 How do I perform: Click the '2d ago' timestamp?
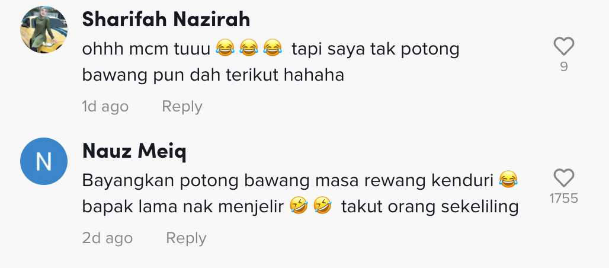[x=107, y=238]
